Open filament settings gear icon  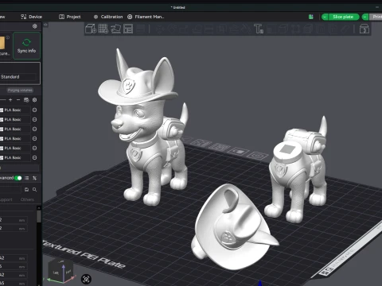tap(35, 100)
